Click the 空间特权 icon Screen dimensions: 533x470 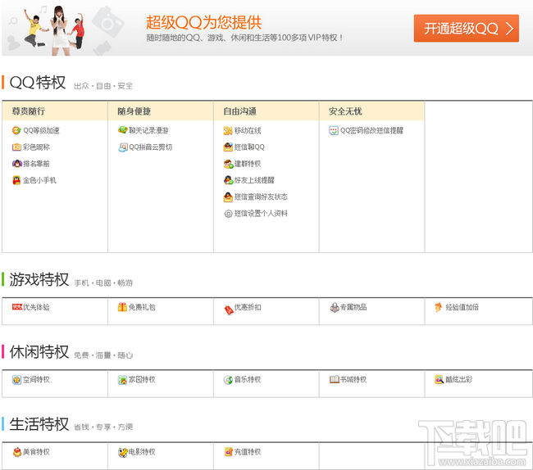pos(16,380)
